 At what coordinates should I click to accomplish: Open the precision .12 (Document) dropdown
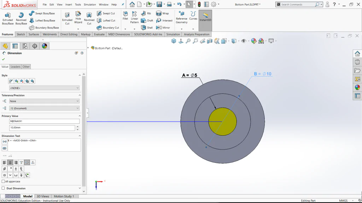44,108
